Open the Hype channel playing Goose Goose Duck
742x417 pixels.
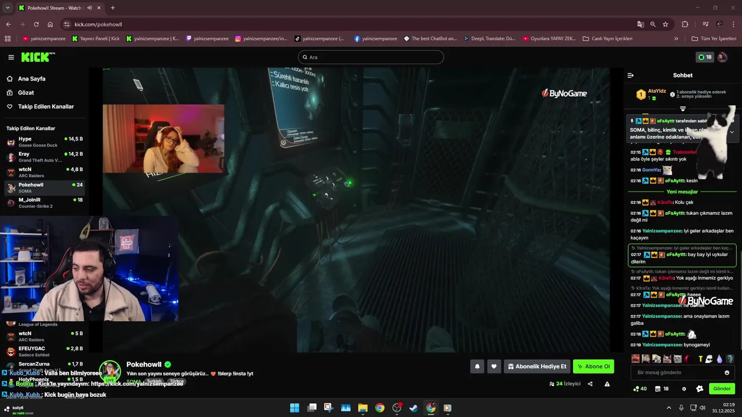(44, 142)
